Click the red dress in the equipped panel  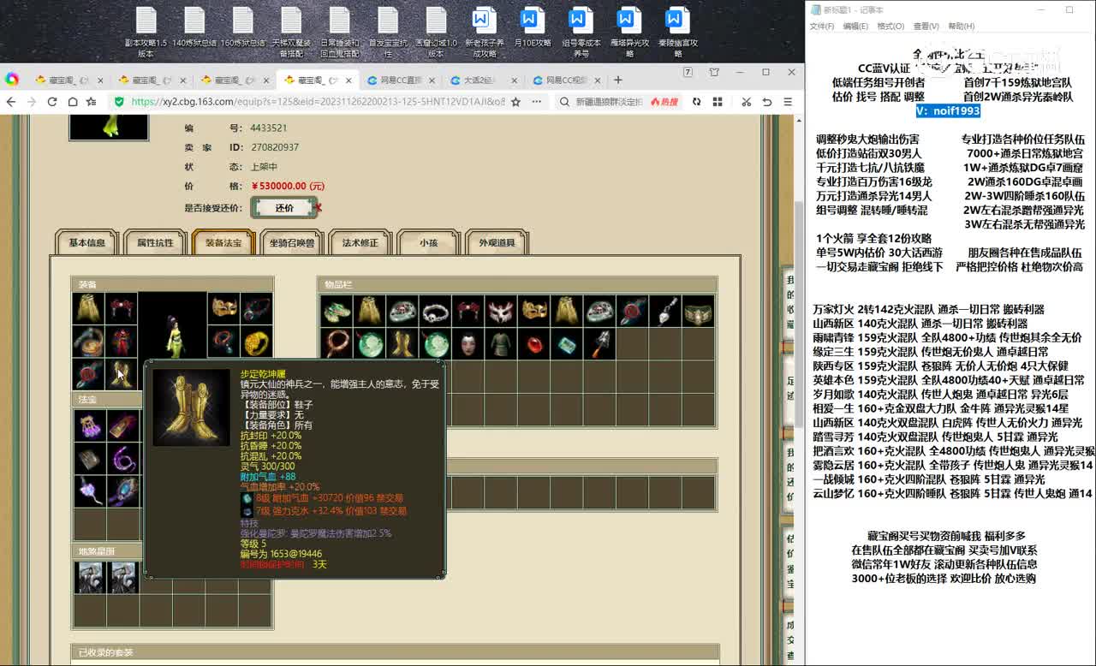click(121, 342)
